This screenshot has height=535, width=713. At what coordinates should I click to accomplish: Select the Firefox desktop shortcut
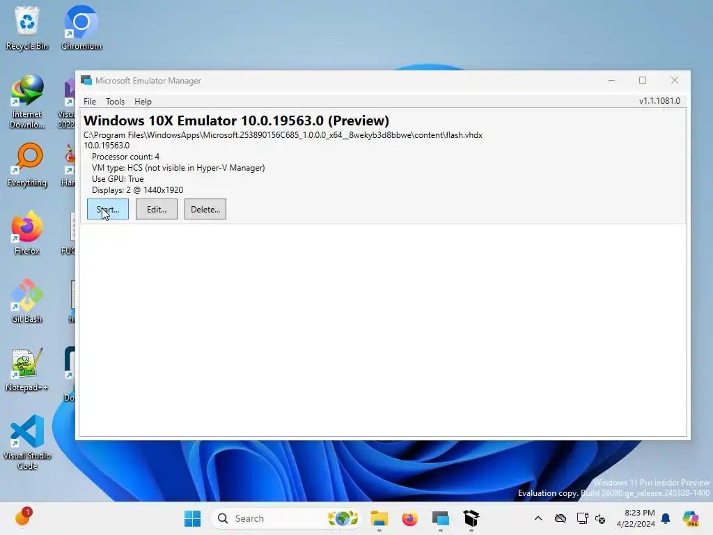(27, 233)
